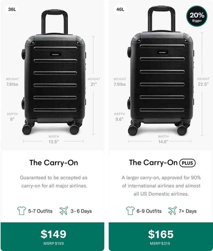Click the 5-7 Outfits label
Image resolution: width=213 pixels, height=251 pixels.
coord(40,211)
